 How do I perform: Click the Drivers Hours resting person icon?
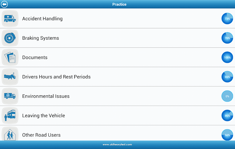click(10, 77)
